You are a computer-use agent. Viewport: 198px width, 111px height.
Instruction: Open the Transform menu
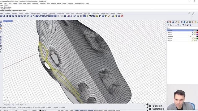[42, 3]
